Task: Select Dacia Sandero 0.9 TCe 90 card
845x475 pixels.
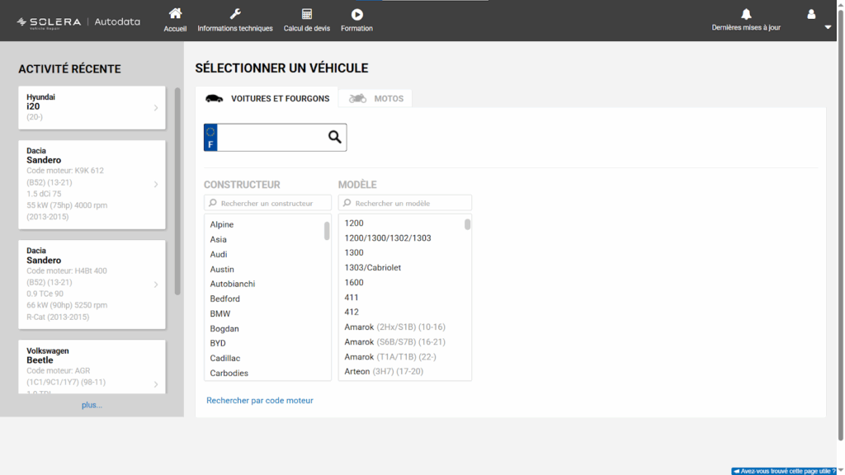Action: 92,285
